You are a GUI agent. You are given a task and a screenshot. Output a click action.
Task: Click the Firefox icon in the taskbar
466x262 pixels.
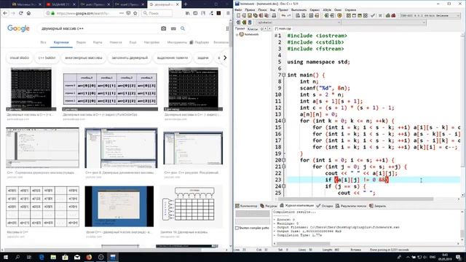coord(89,257)
